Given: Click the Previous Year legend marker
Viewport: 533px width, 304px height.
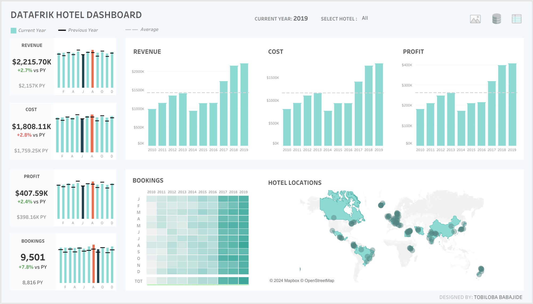Looking at the screenshot, I should tap(62, 30).
